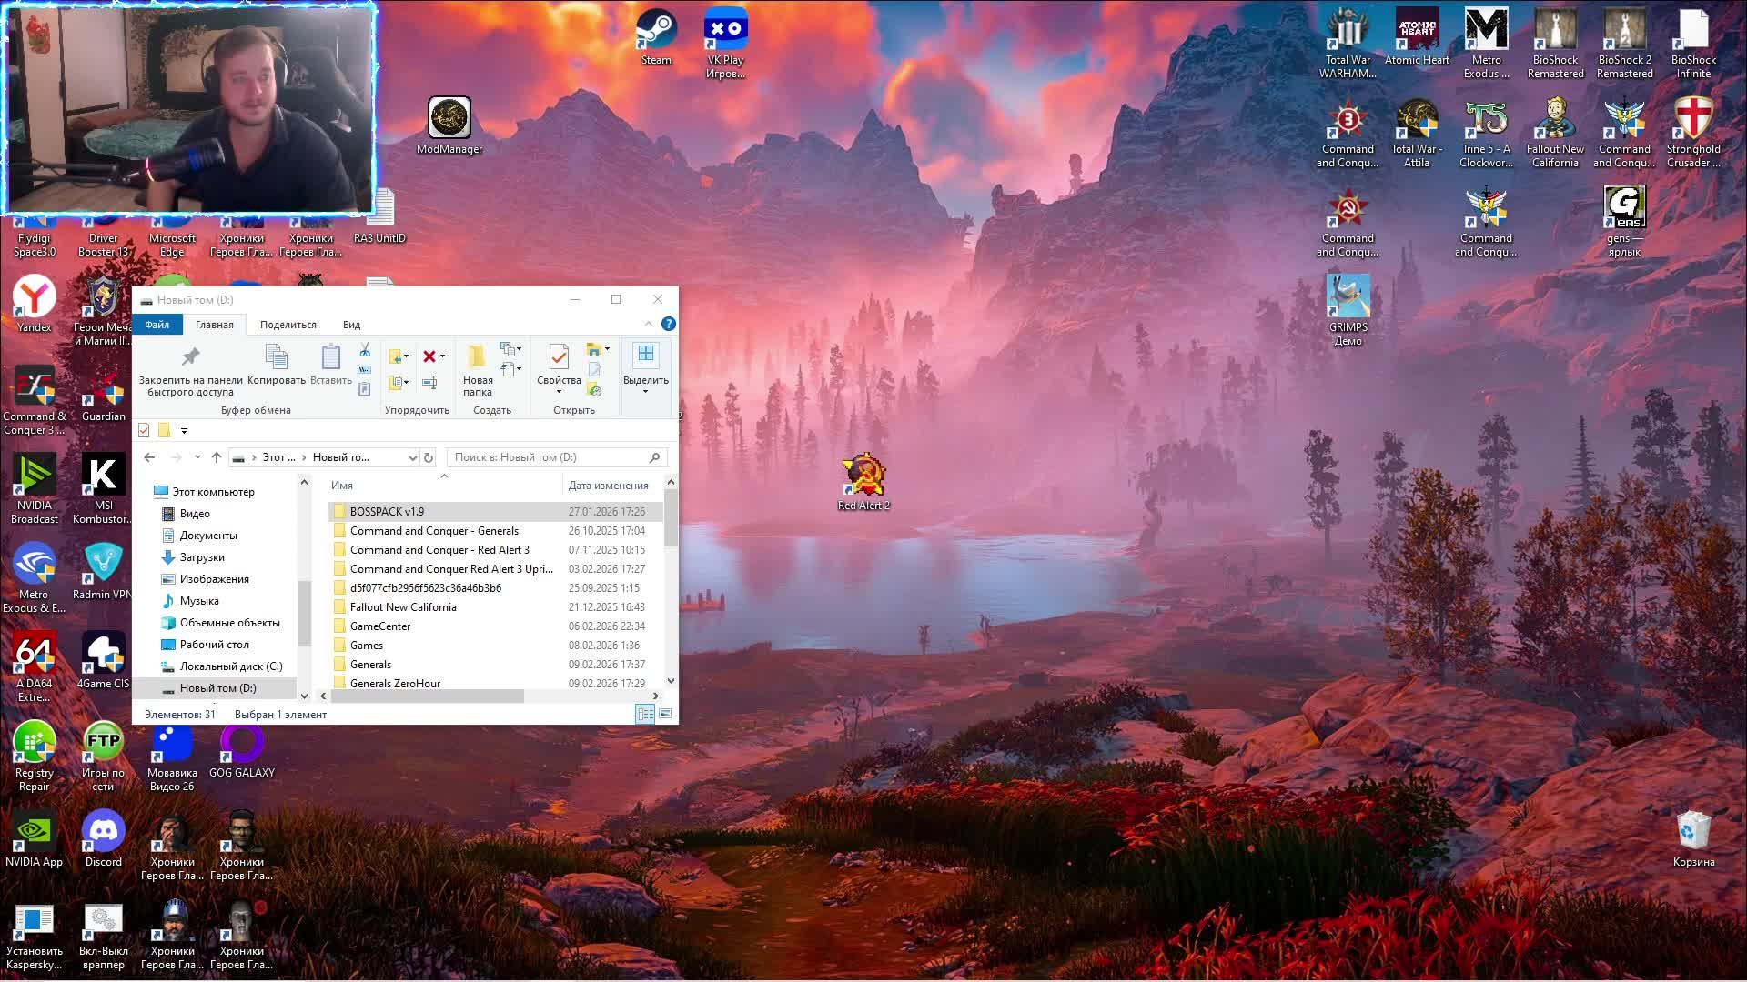Click the Rename icon in Organize group

point(429,382)
